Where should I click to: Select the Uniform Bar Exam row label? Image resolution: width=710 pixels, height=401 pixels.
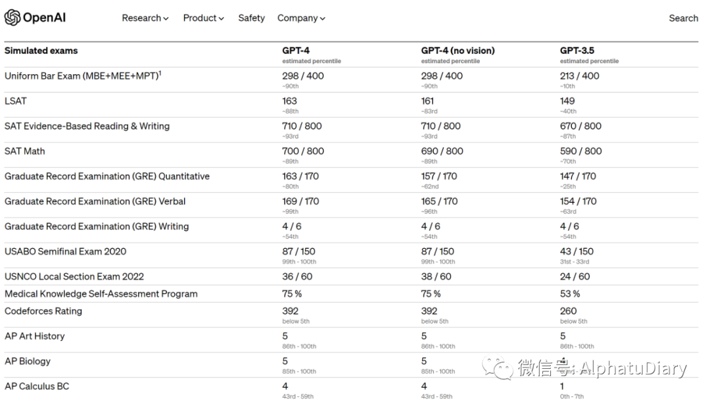[83, 75]
